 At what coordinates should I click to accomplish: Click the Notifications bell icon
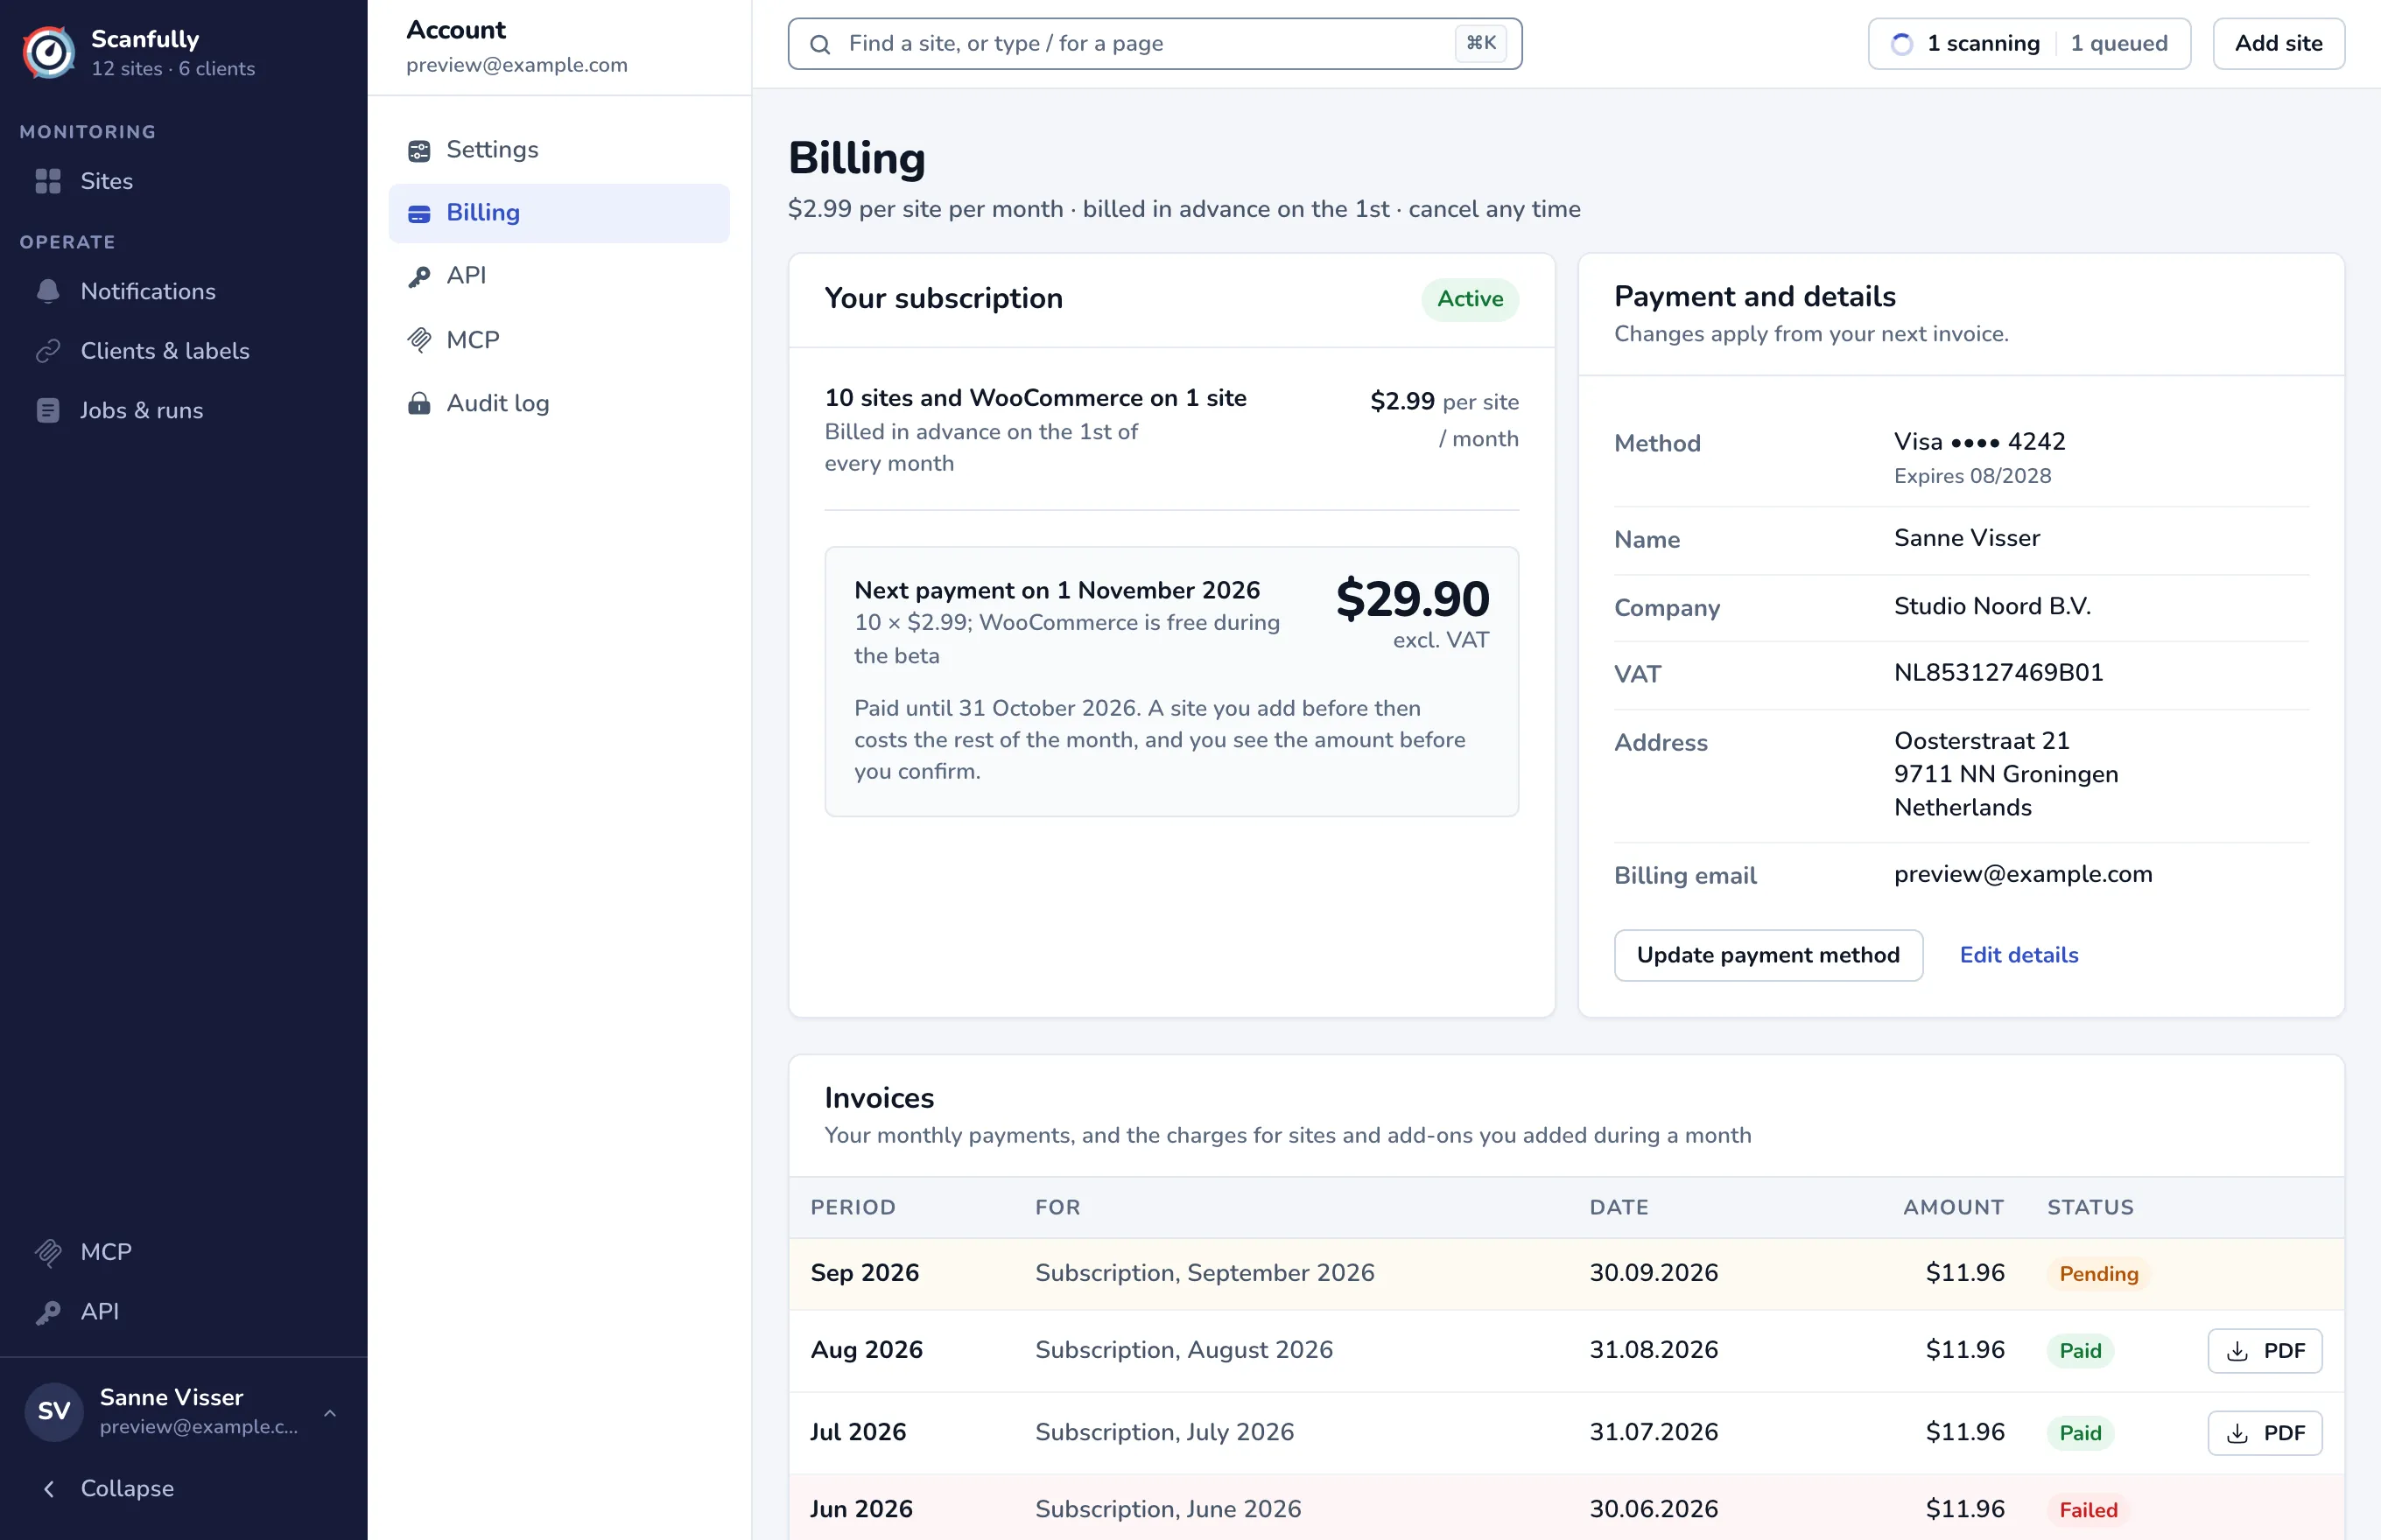[x=48, y=291]
